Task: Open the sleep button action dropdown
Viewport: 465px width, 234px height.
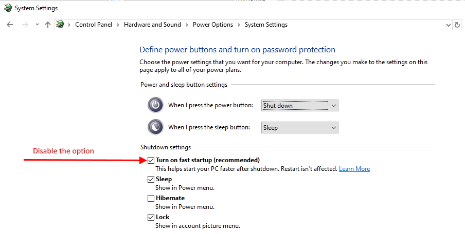Action: point(299,128)
